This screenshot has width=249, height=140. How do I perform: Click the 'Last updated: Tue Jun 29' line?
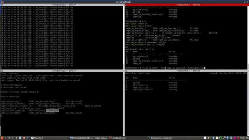(x=23, y=78)
